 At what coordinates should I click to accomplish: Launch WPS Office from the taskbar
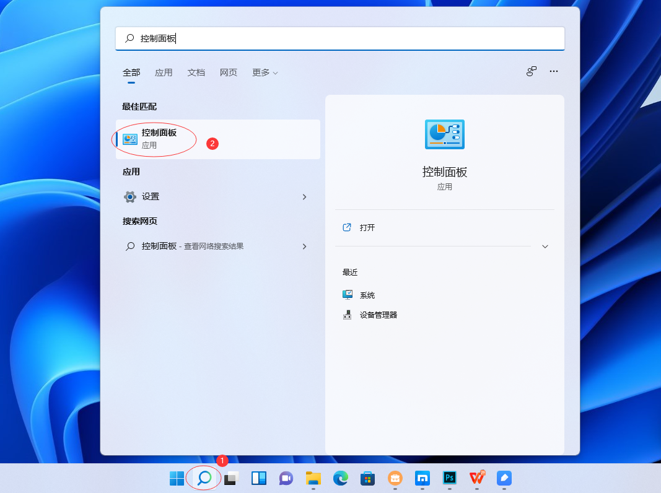click(x=476, y=478)
